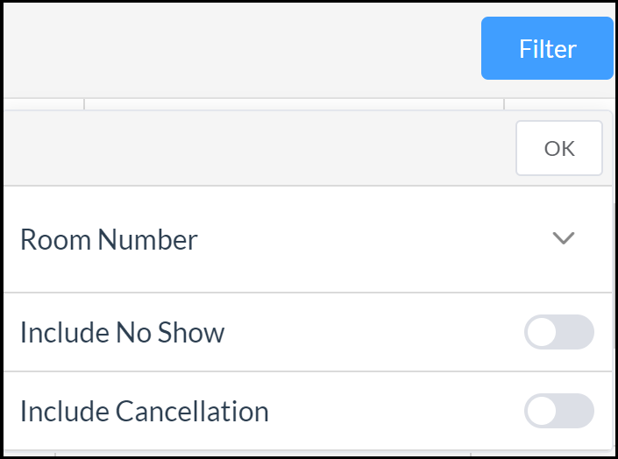Click the No Show switch knob
The height and width of the screenshot is (459, 618).
542,333
